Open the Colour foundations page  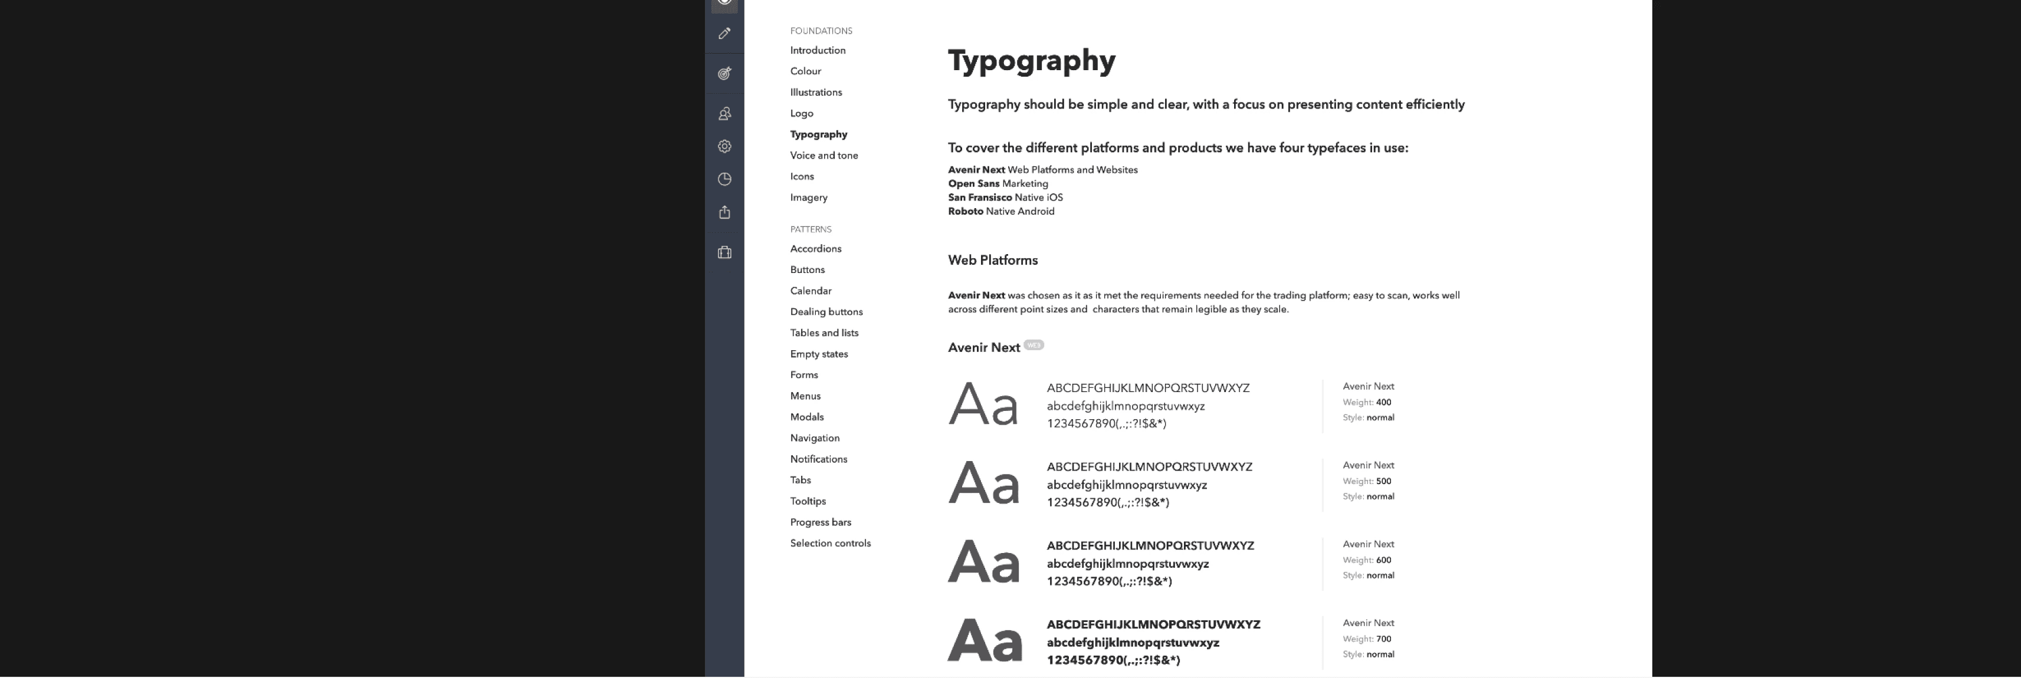805,71
